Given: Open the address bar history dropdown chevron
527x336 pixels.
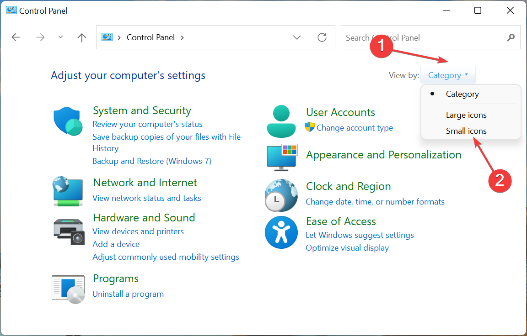Looking at the screenshot, I should (297, 37).
